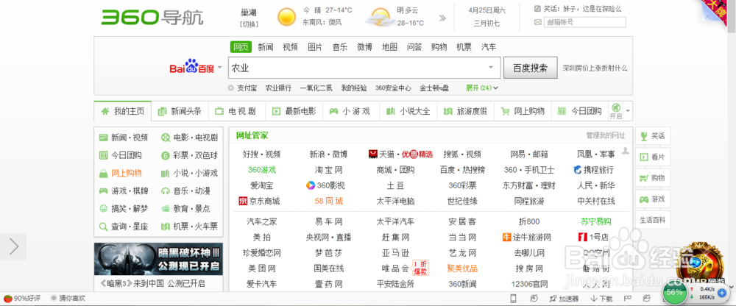736x306 pixels.
Task: Click the mobile phone icon in status bar
Action: (x=514, y=298)
